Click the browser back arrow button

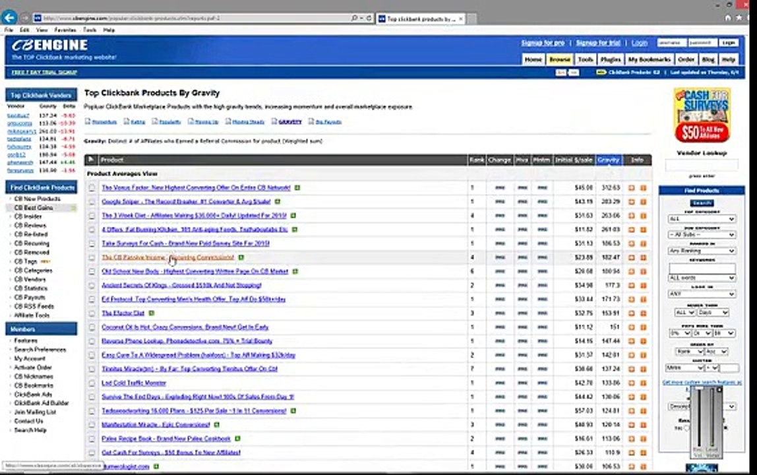tap(9, 18)
